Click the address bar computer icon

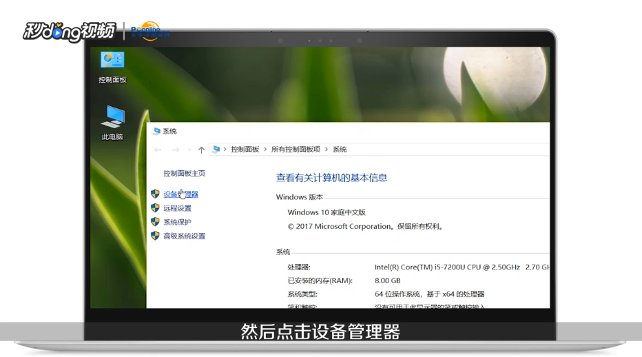(x=216, y=149)
